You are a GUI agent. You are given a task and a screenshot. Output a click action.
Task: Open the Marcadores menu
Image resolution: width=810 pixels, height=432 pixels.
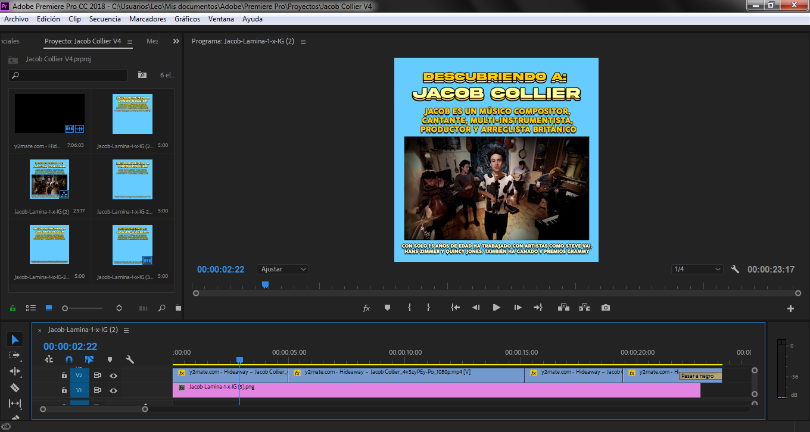pos(148,19)
